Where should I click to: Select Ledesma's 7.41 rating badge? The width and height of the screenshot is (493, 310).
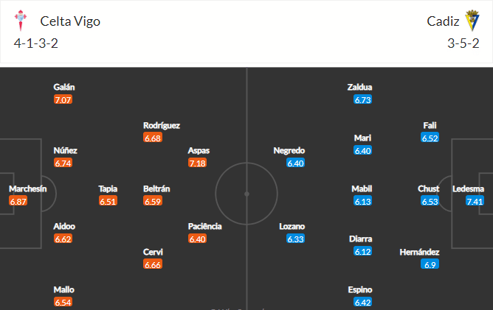(x=475, y=201)
